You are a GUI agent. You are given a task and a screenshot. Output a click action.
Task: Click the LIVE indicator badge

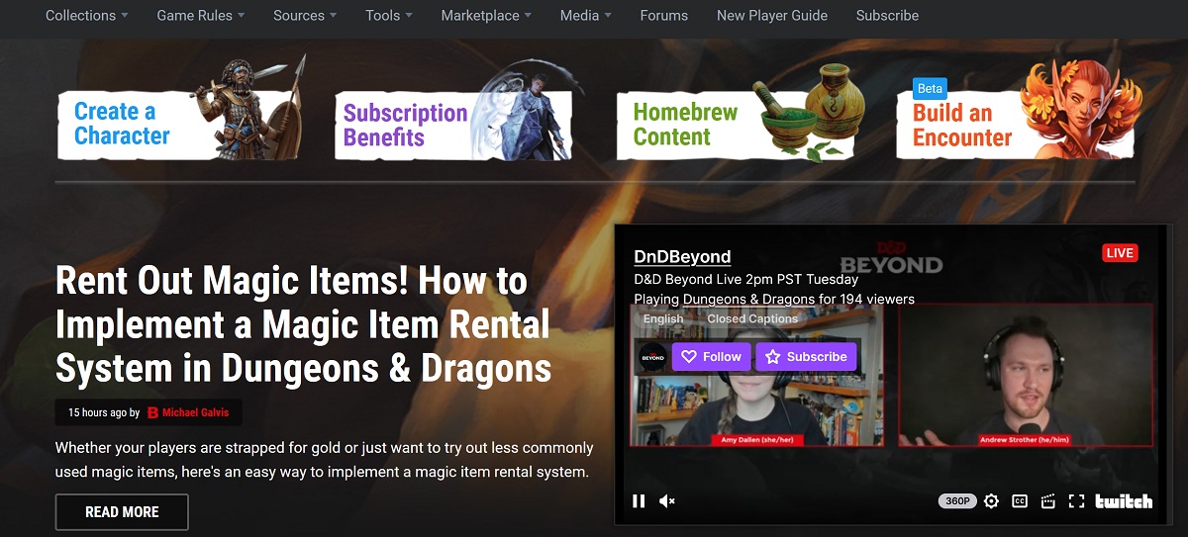(1120, 253)
